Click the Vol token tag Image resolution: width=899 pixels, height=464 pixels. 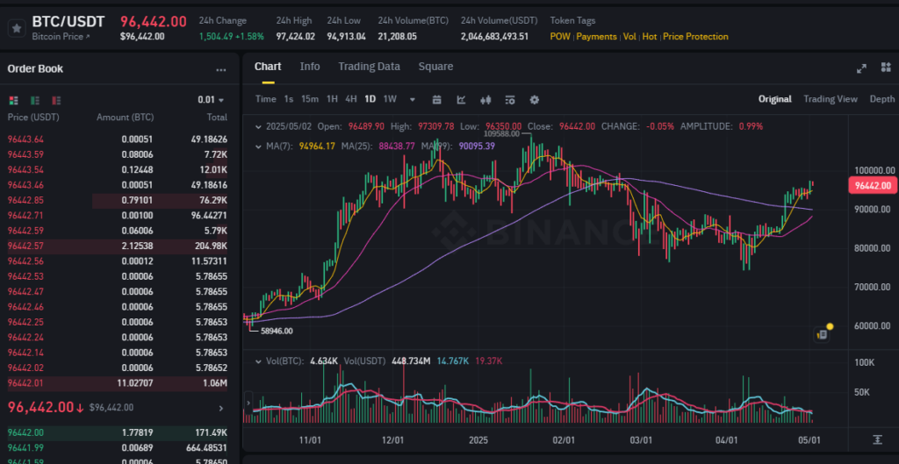[x=629, y=37]
